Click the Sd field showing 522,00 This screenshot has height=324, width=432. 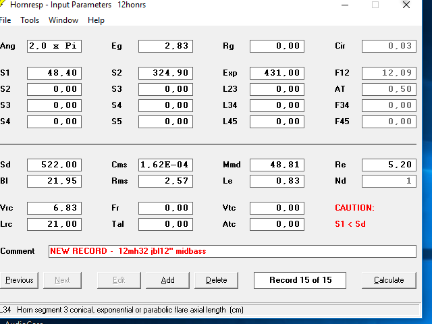[54, 165]
